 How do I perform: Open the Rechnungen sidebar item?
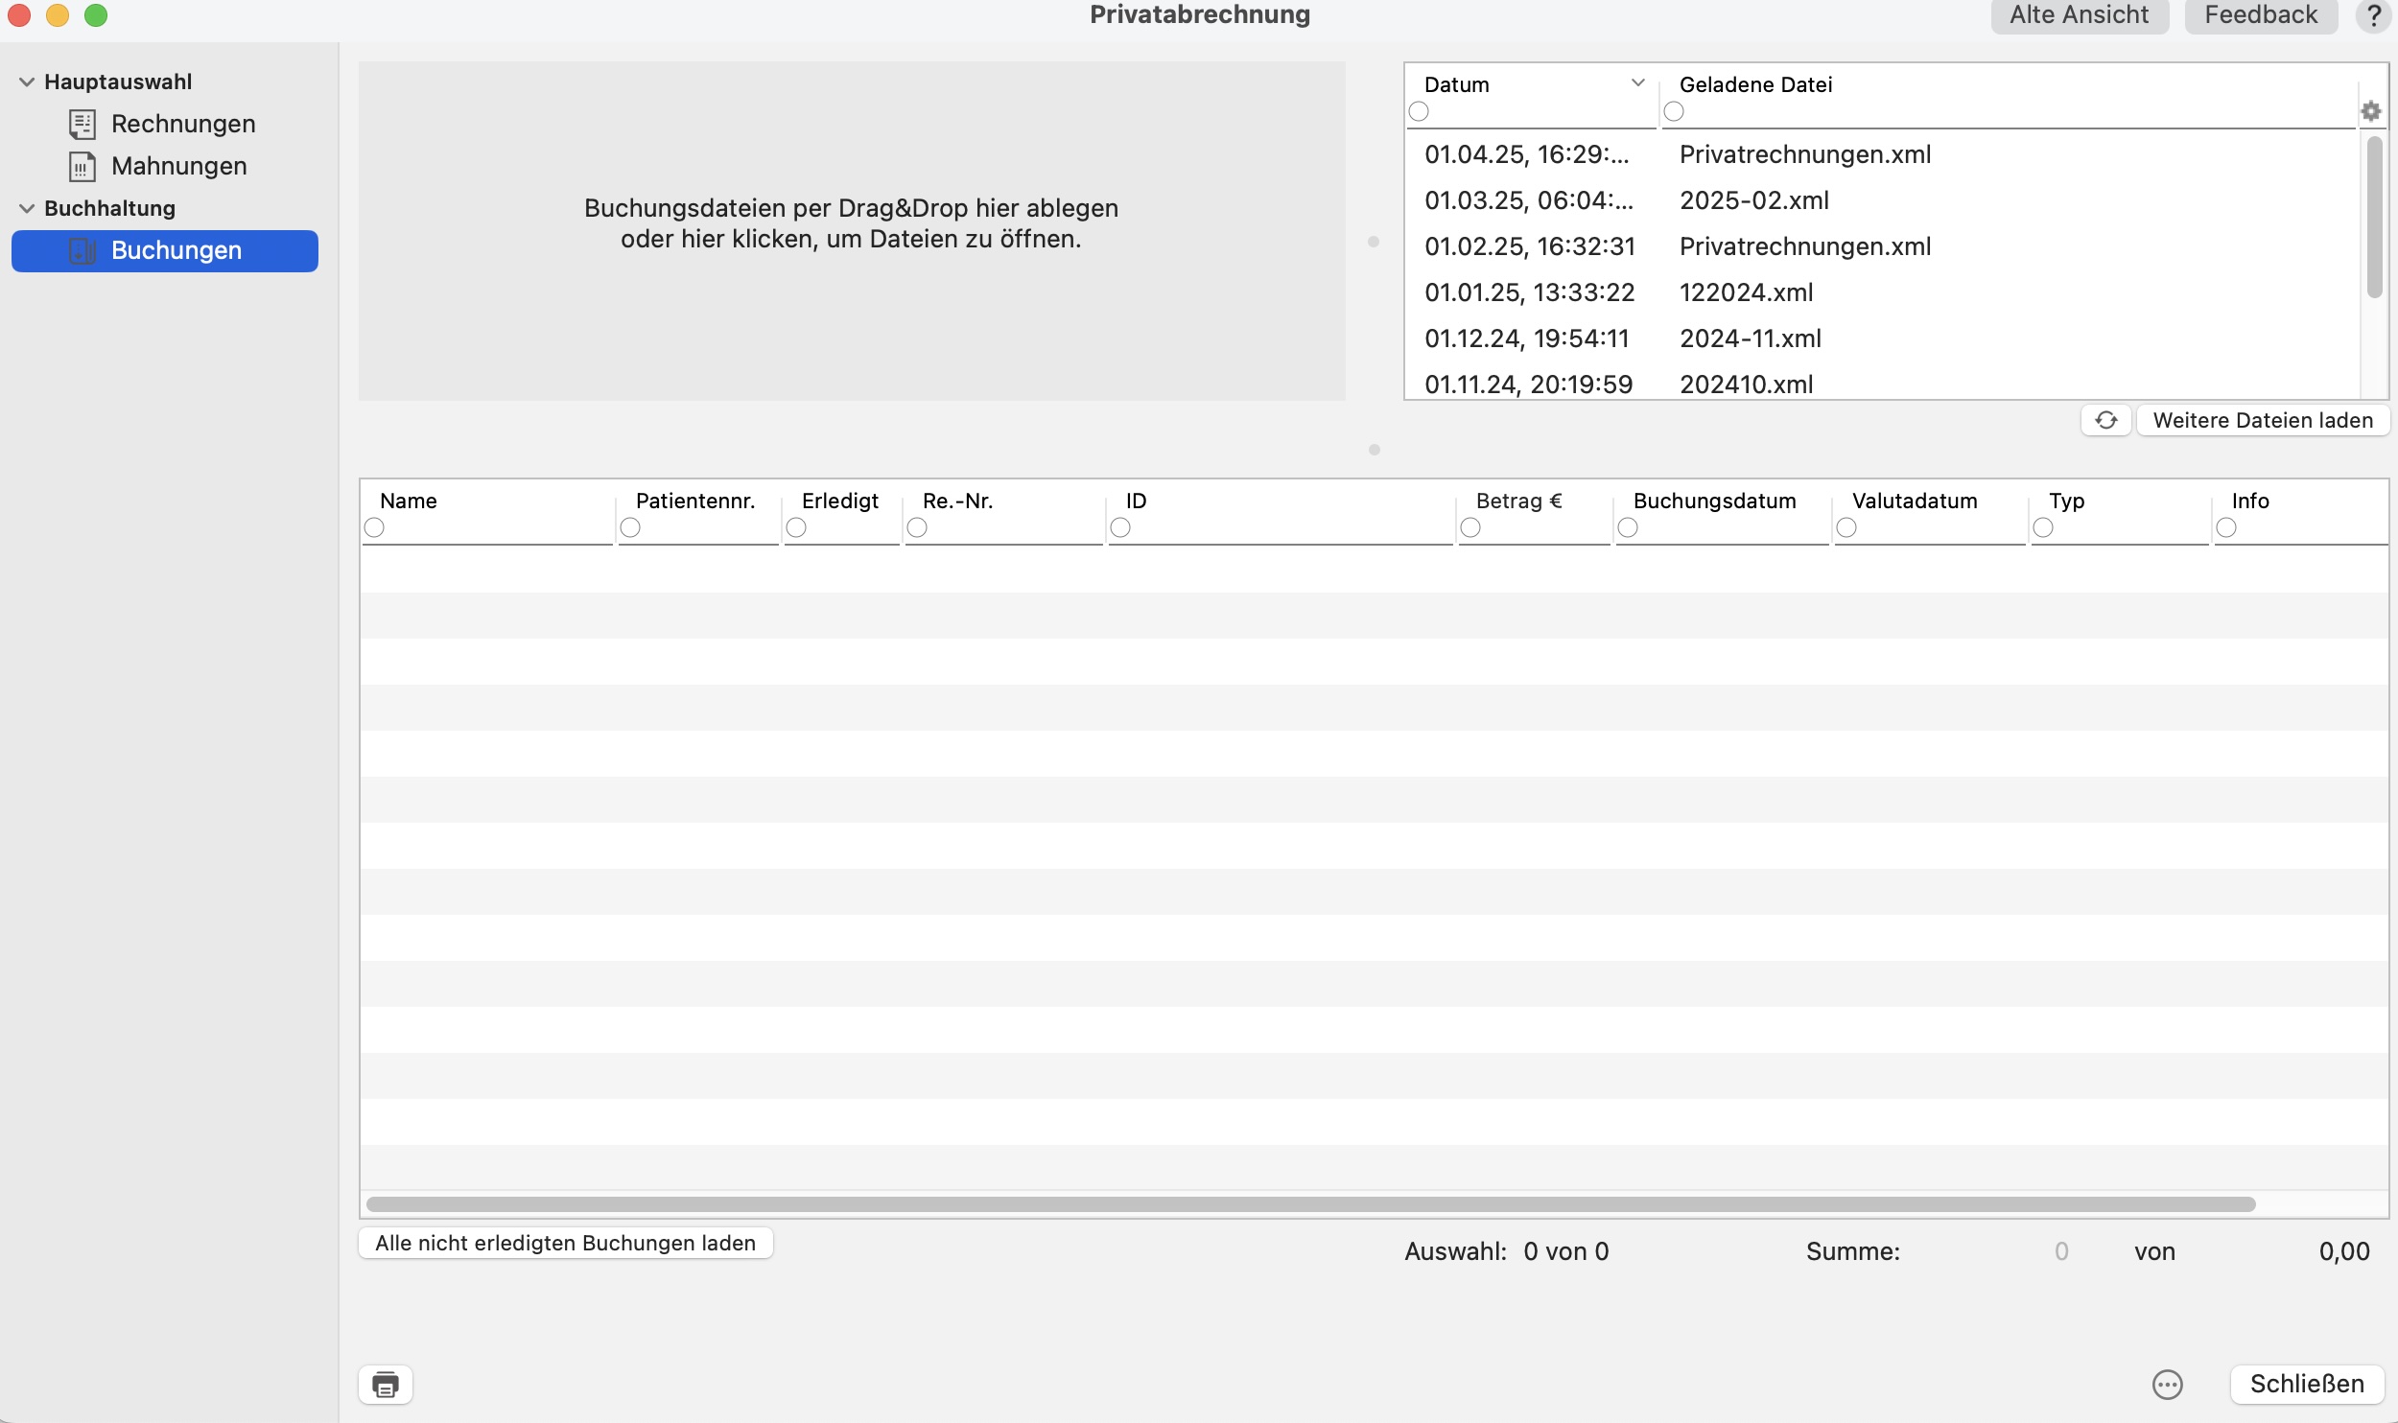coord(163,124)
